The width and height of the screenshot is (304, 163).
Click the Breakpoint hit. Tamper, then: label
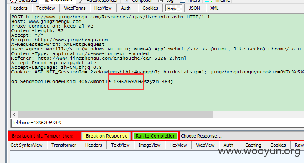pyautogui.click(x=43, y=136)
